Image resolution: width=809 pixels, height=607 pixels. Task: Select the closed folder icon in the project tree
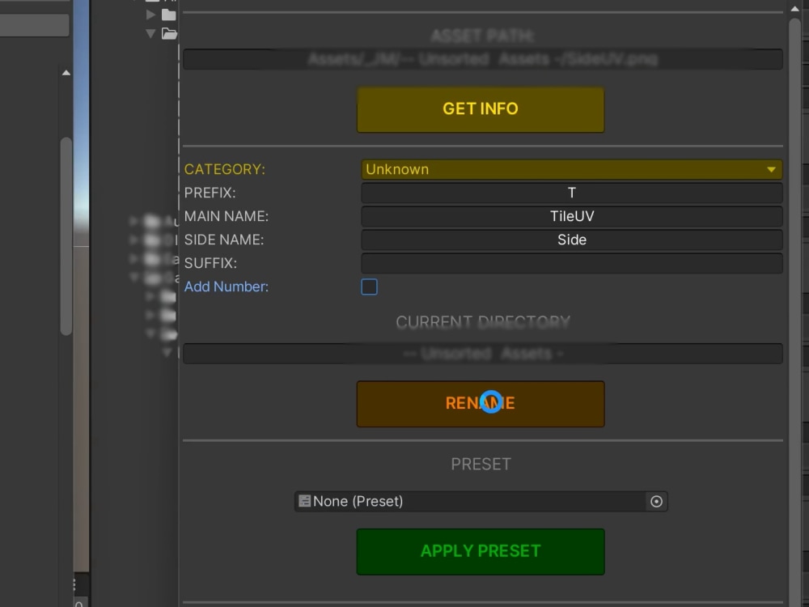coord(167,13)
